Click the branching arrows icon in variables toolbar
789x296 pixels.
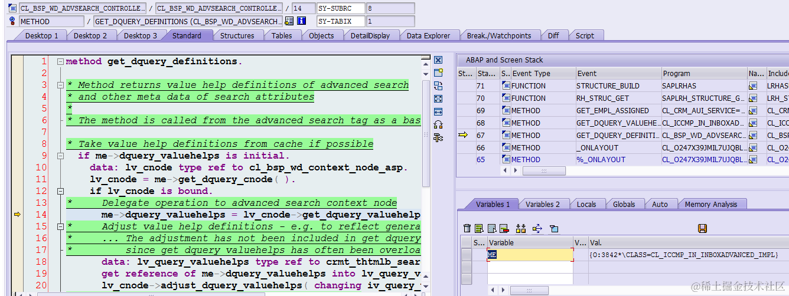tap(537, 229)
